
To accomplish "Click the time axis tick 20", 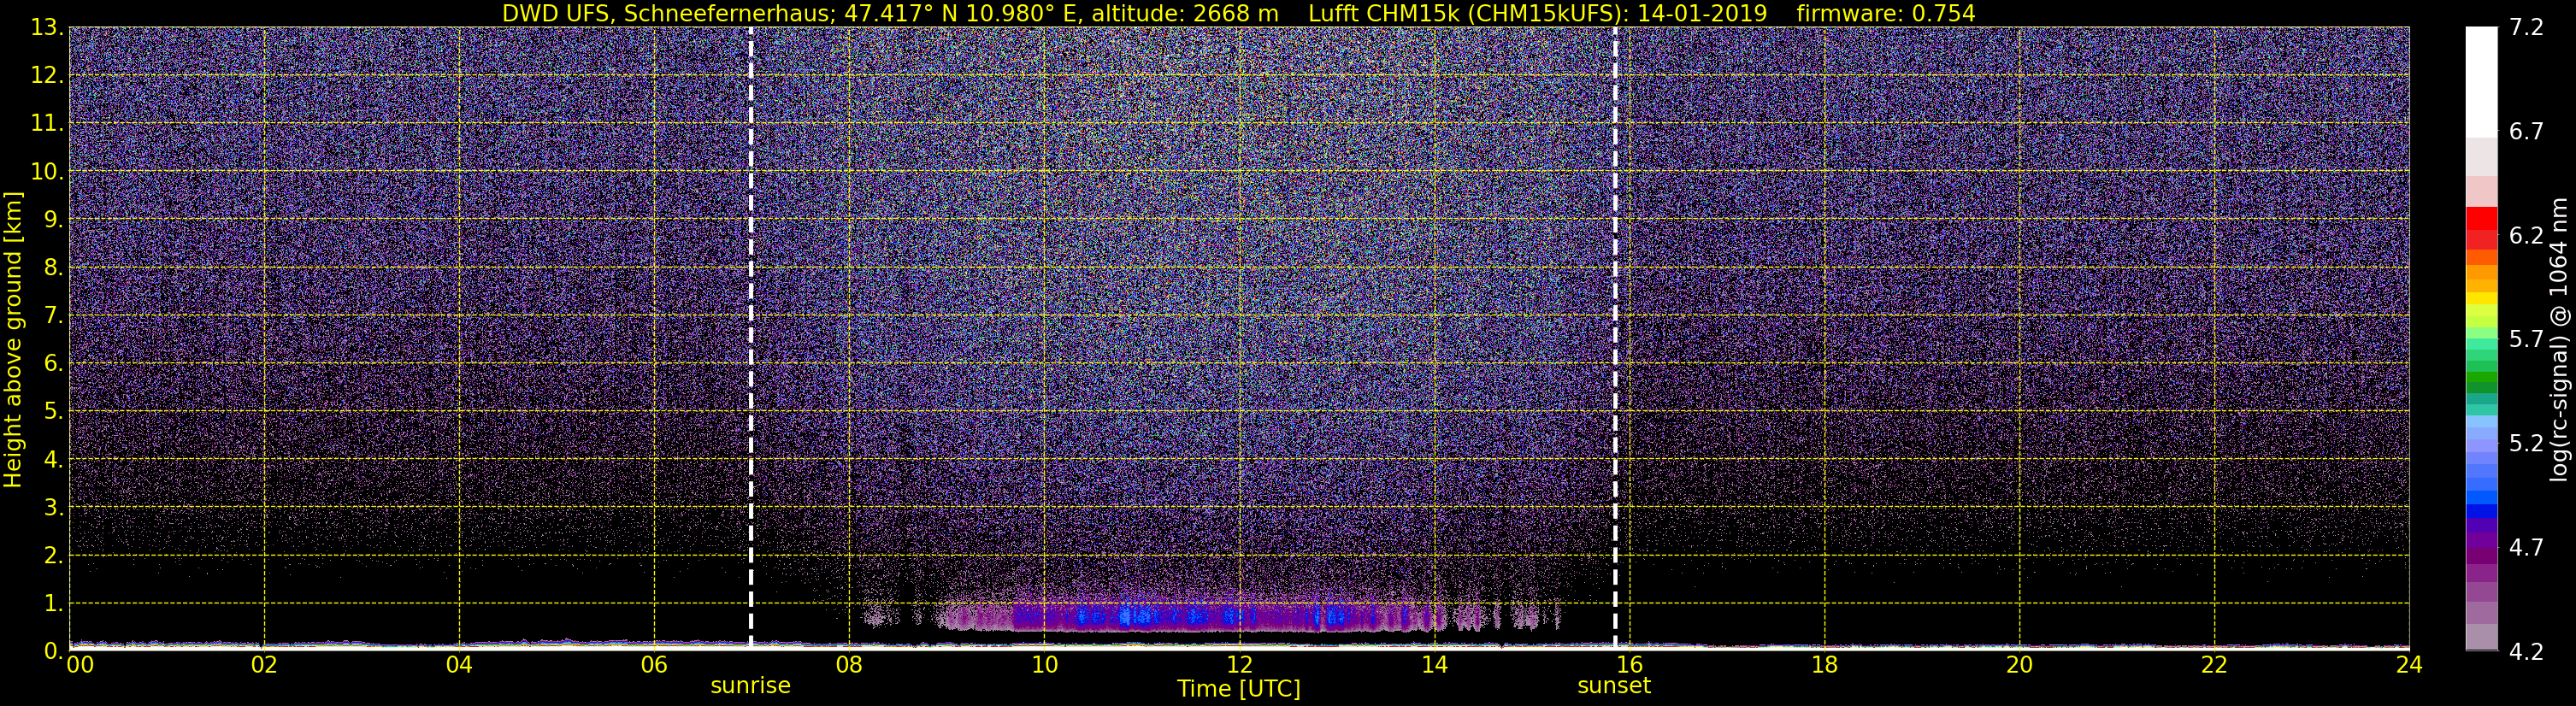I will pos(2019,664).
